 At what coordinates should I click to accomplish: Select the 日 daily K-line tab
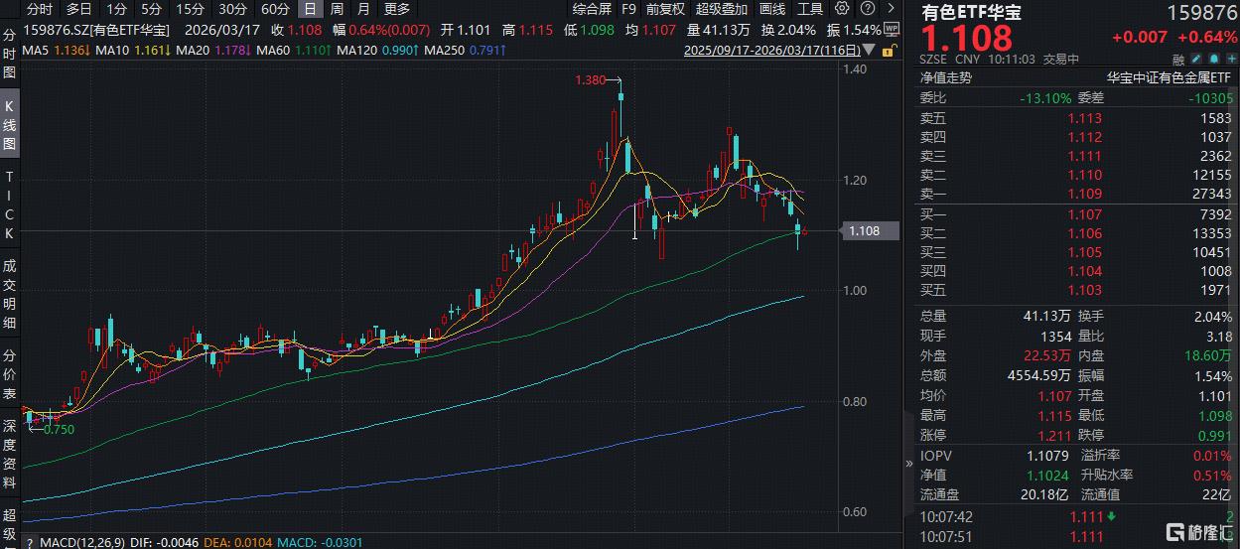point(311,9)
